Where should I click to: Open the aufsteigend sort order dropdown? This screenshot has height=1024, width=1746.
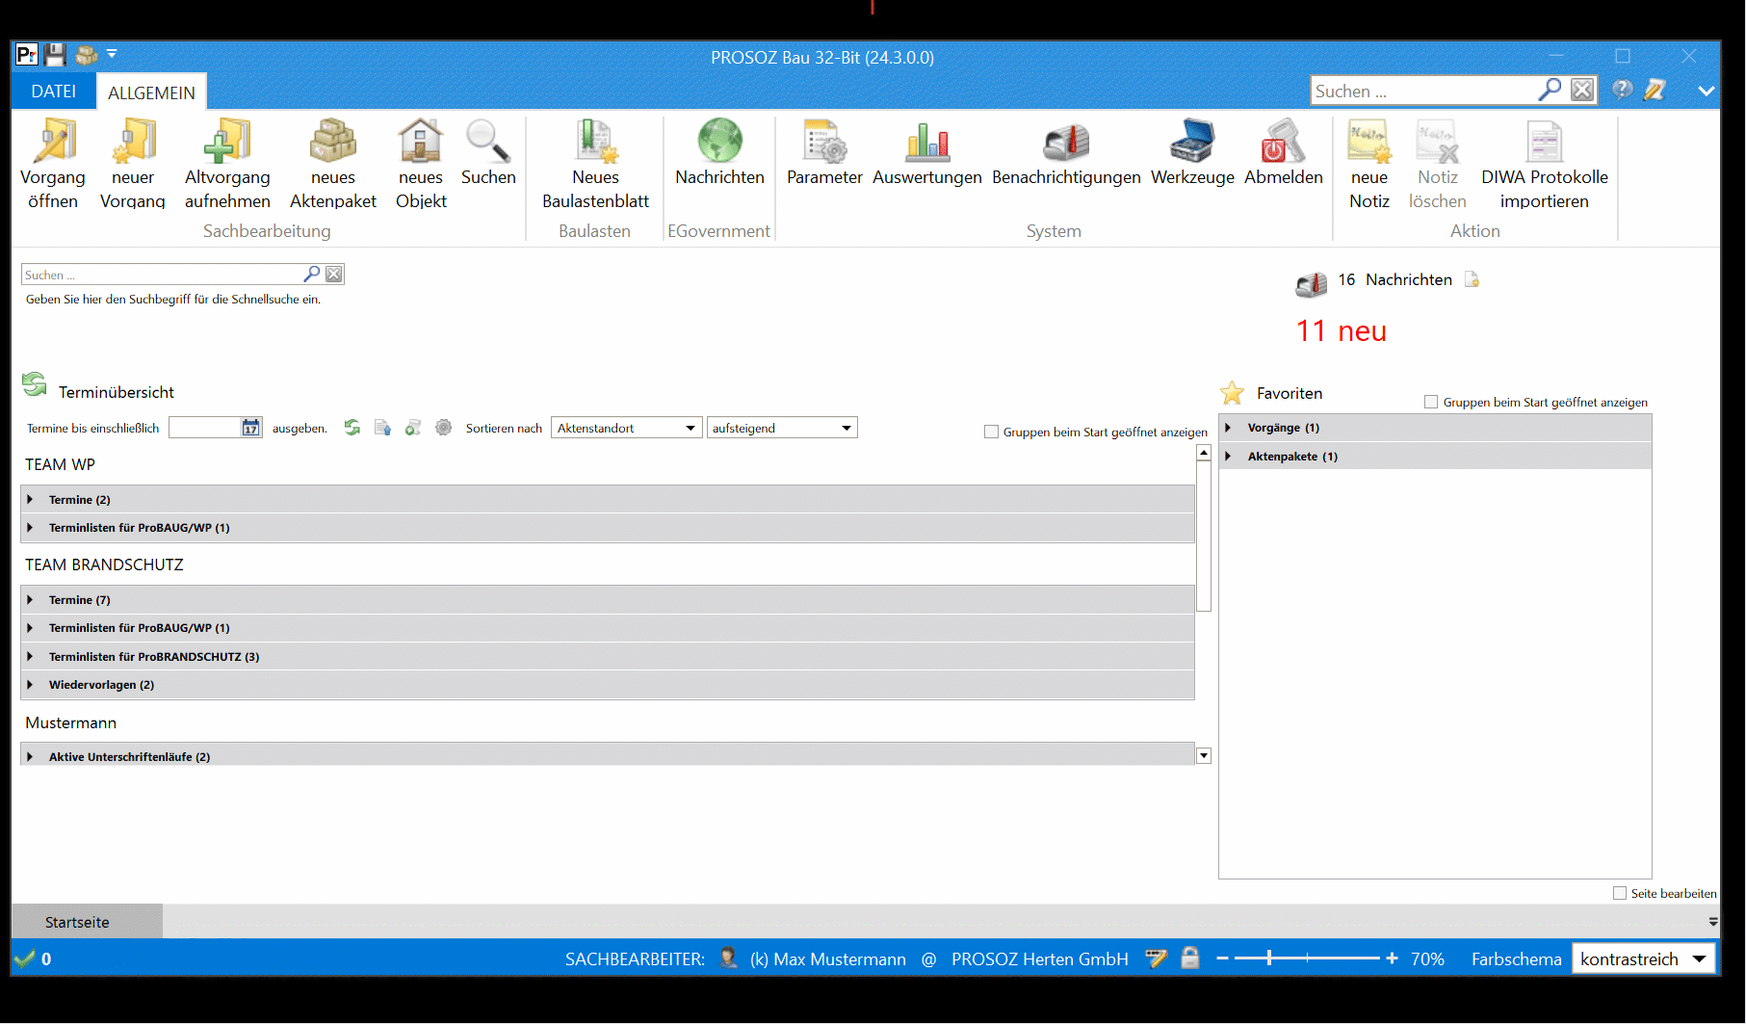coord(782,428)
